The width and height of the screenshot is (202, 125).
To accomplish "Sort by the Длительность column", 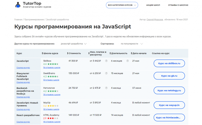I will pyautogui.click(x=118, y=53).
